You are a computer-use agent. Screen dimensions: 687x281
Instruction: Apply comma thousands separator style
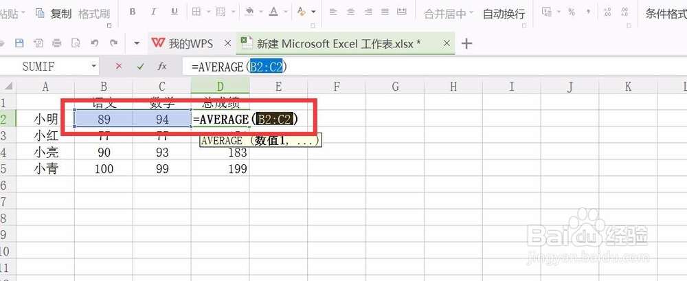(x=589, y=12)
